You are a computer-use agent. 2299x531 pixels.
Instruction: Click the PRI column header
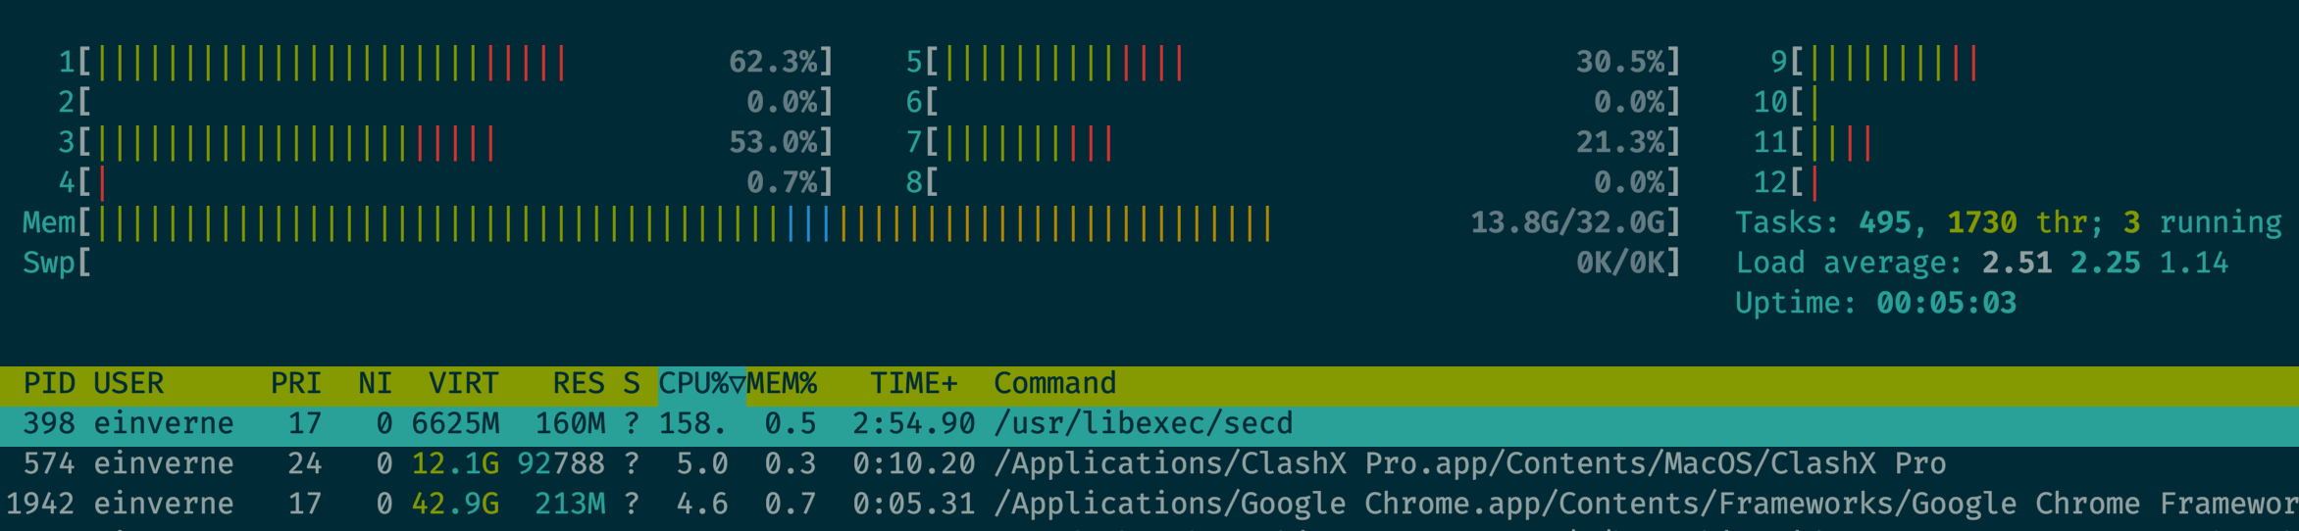point(295,383)
